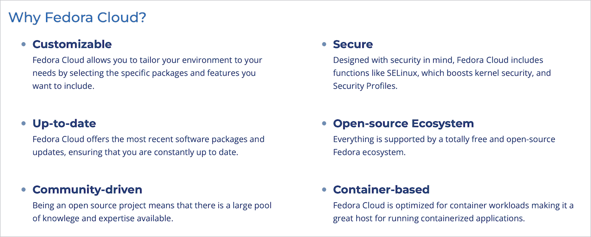Select the Community-driven heading

coord(87,189)
